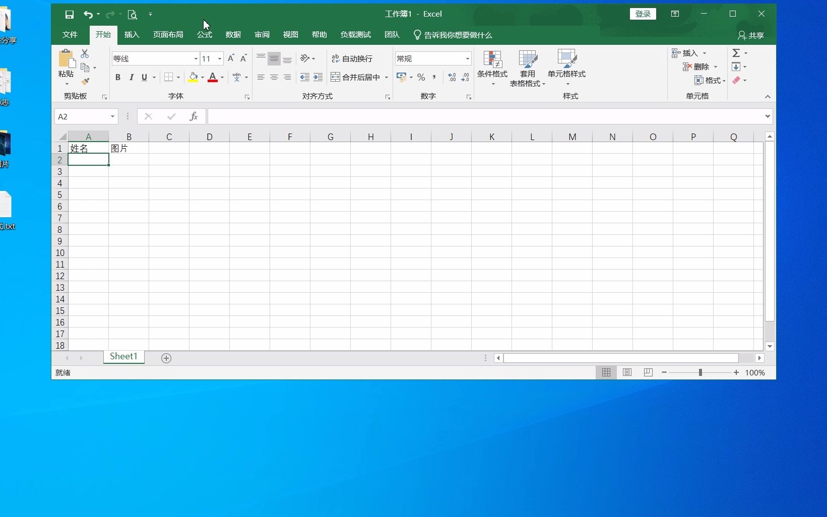Open the font name dropdown 等线
The width and height of the screenshot is (827, 517).
196,58
